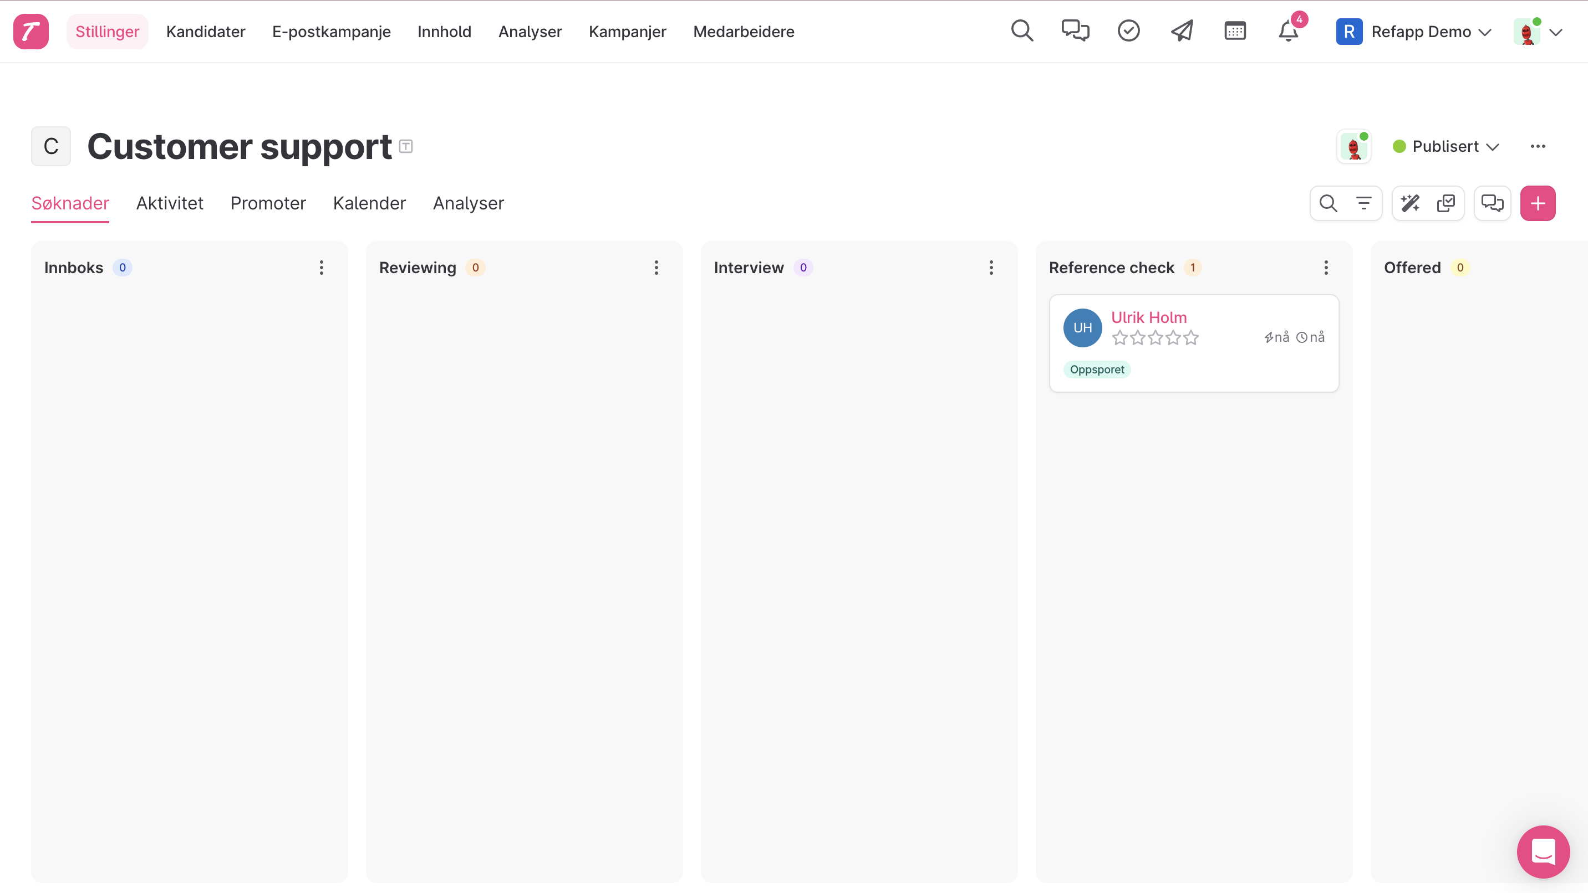
Task: Switch to the Kalender tab
Action: pyautogui.click(x=369, y=203)
